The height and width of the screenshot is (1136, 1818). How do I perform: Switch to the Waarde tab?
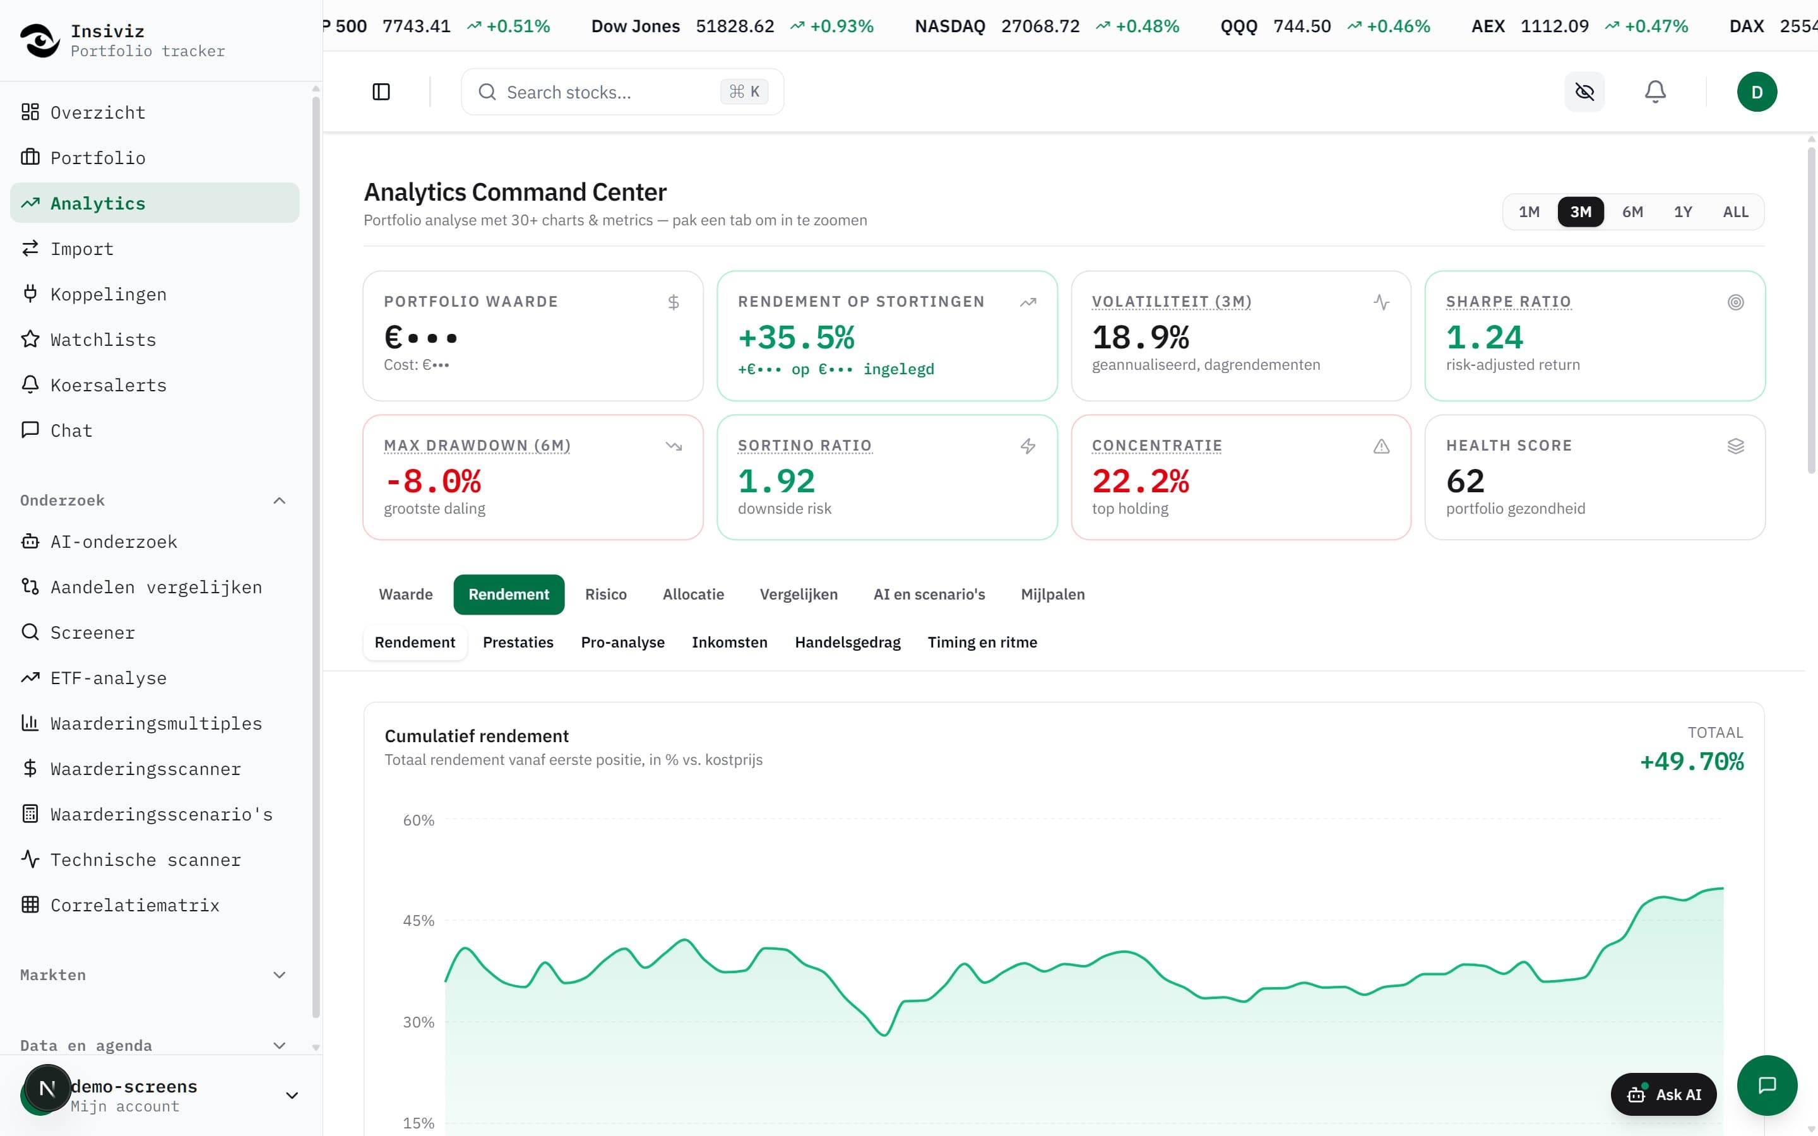[406, 595]
